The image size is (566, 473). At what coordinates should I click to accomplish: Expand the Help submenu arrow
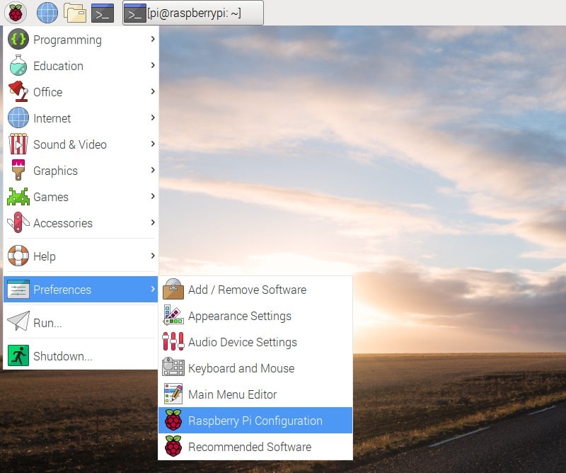(153, 256)
